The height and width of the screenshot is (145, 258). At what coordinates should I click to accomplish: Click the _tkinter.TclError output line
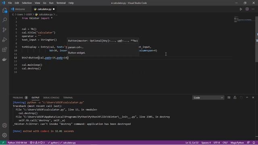coord(72,124)
